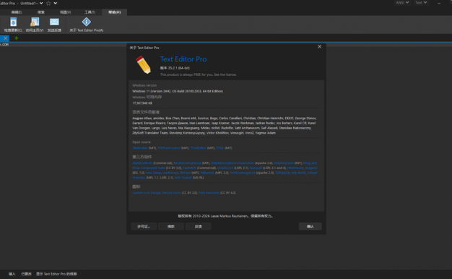Open the TPDFiumControl link

pyautogui.click(x=169, y=148)
